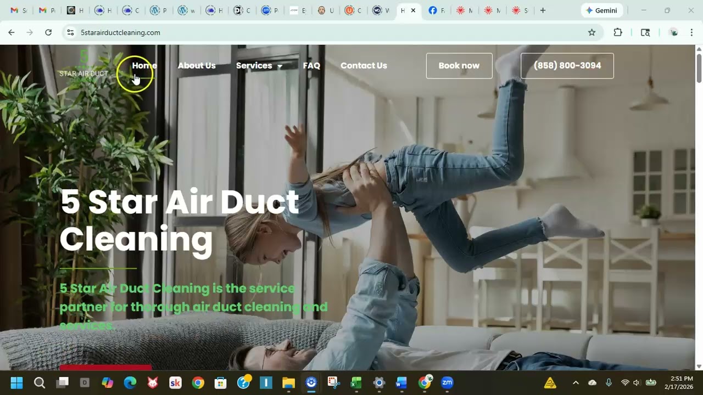The image size is (703, 395).
Task: Open the About Us nav link
Action: 197,65
